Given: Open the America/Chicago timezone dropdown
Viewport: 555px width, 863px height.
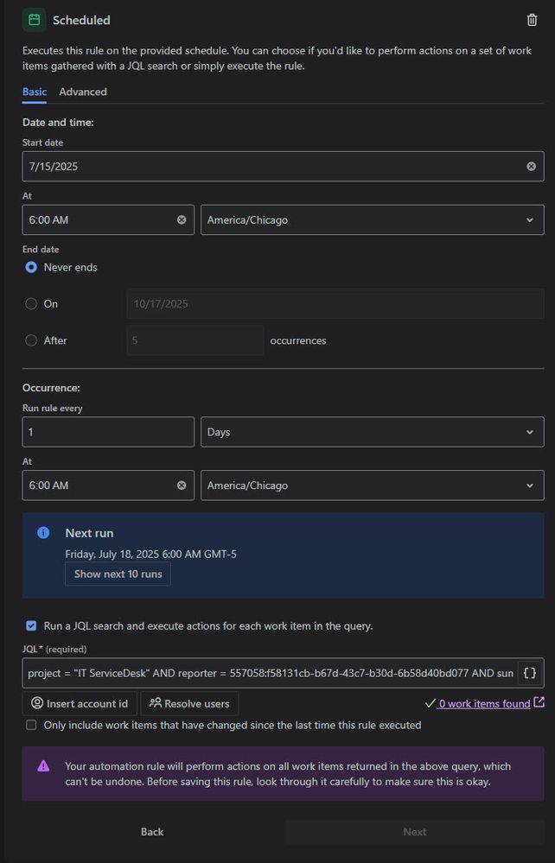Looking at the screenshot, I should (372, 219).
